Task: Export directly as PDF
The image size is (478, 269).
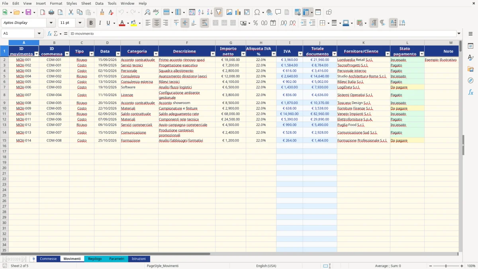Action: pos(43,12)
